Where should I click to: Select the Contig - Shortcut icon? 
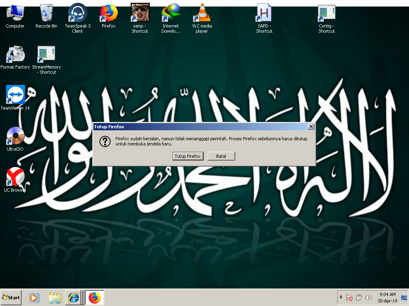[326, 18]
